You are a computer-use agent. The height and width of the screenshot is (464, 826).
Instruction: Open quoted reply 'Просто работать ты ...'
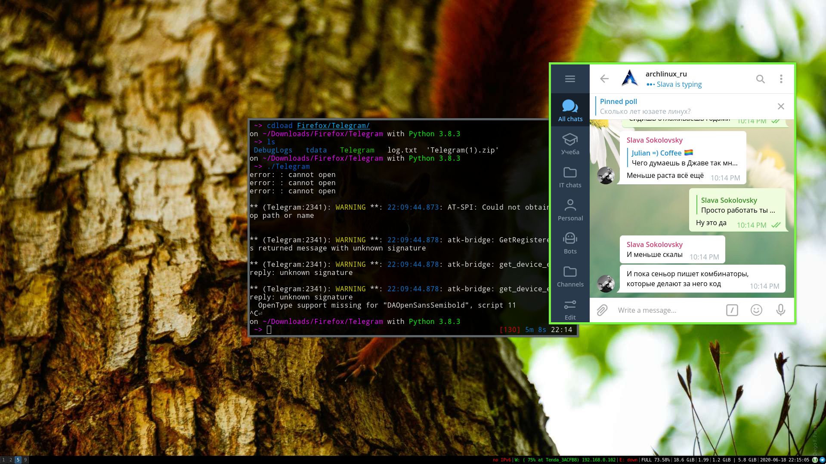tap(738, 205)
